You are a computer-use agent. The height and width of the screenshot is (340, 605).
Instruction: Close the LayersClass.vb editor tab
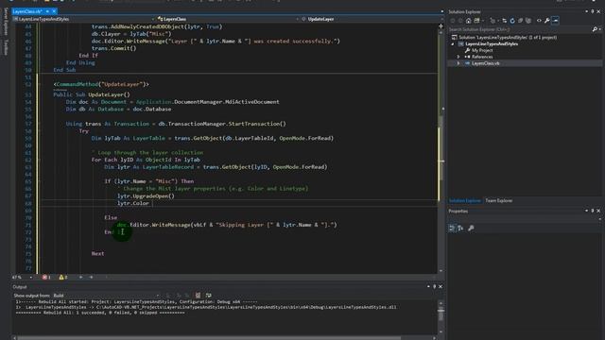click(x=54, y=11)
